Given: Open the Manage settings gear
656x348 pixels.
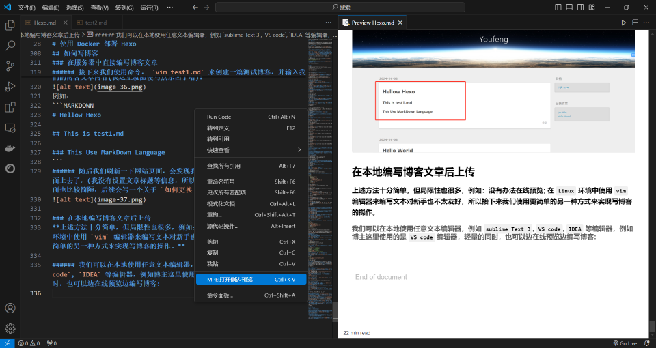Looking at the screenshot, I should 10,328.
